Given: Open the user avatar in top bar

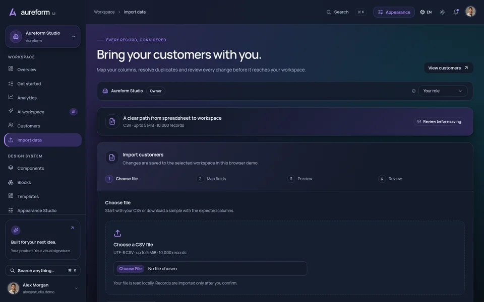Looking at the screenshot, I should [x=470, y=12].
